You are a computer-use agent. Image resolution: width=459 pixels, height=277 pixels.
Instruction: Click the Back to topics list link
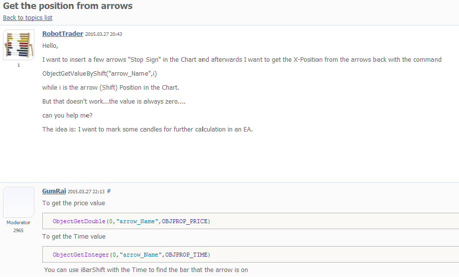click(27, 18)
